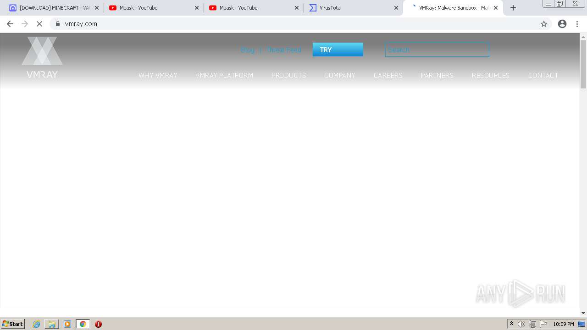
Task: Go back to previous page
Action: click(10, 24)
